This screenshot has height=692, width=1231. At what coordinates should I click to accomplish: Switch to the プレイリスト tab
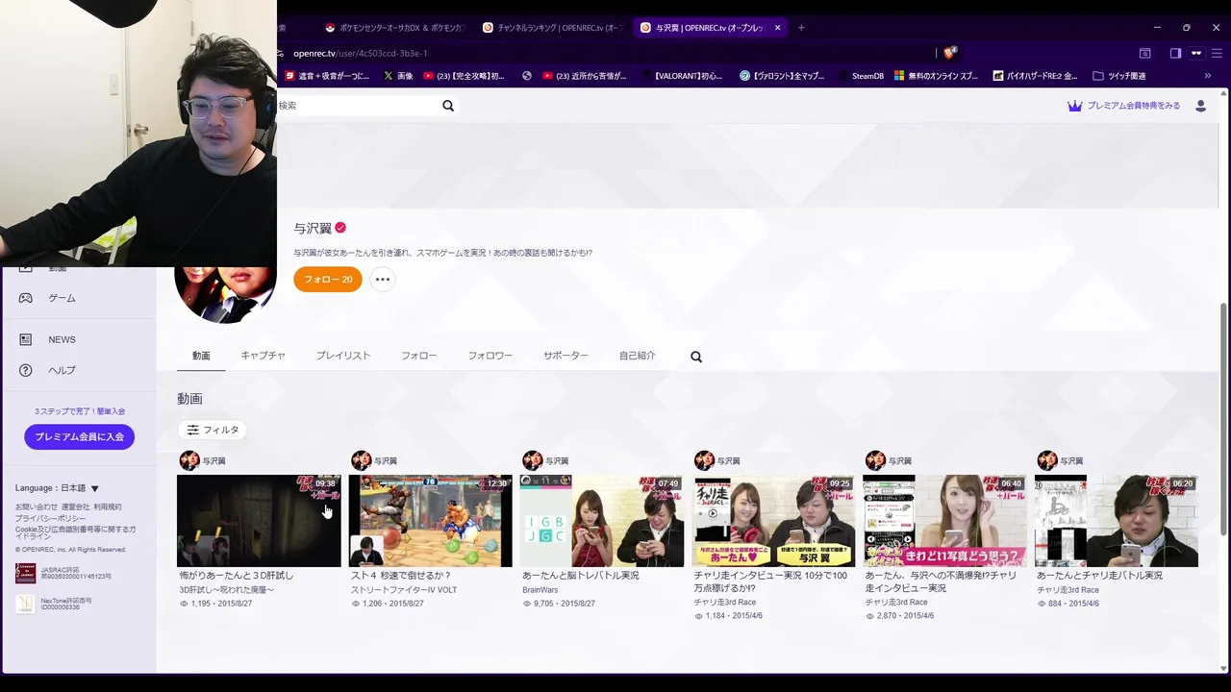(343, 356)
